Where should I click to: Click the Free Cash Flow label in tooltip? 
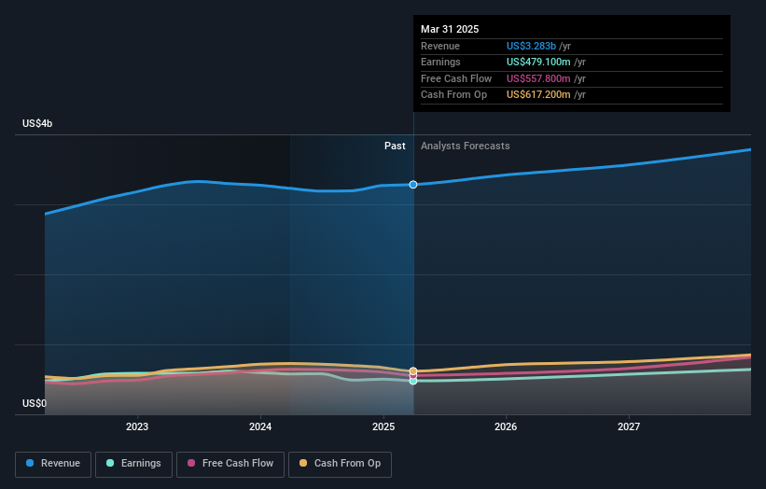pyautogui.click(x=456, y=78)
